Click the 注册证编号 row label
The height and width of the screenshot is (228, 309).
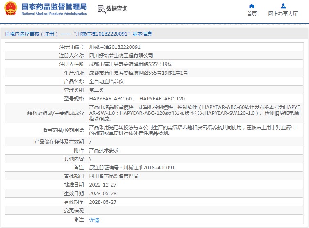(71, 47)
